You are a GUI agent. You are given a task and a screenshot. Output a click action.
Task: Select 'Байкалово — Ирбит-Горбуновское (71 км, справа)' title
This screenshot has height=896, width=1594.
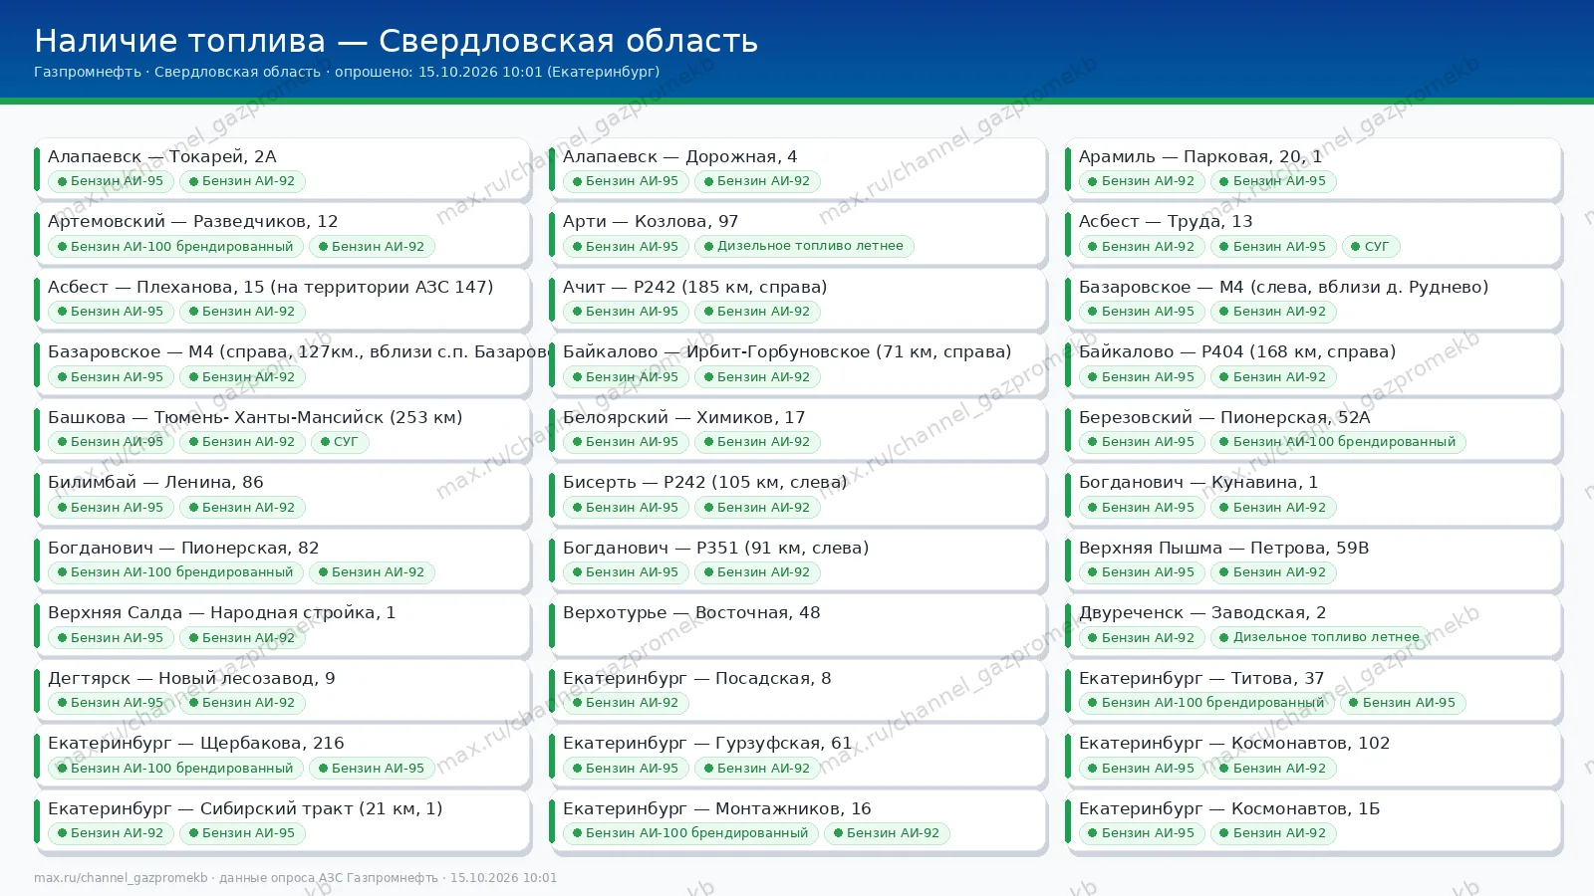point(787,351)
